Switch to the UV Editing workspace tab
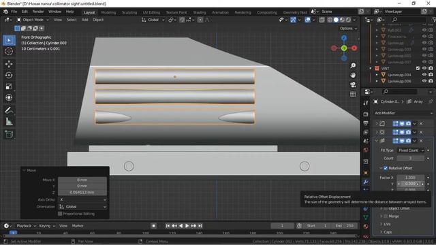 coord(151,12)
